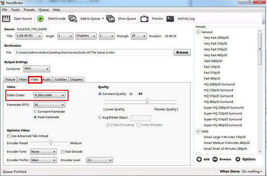Image resolution: width=267 pixels, height=176 pixels.
Task: Click the Constant Quality slider handle
Action: point(147,101)
